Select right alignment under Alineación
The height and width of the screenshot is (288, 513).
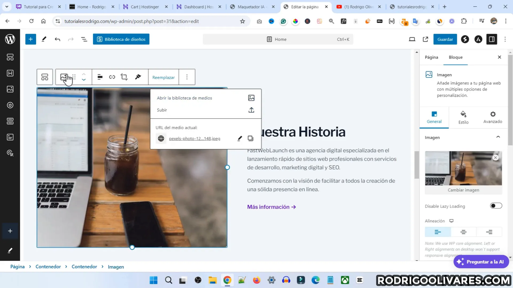(489, 232)
